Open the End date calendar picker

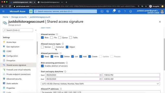[x=101, y=79]
